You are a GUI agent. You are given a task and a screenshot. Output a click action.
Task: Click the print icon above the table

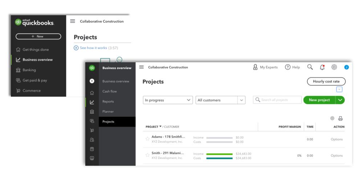click(x=340, y=118)
